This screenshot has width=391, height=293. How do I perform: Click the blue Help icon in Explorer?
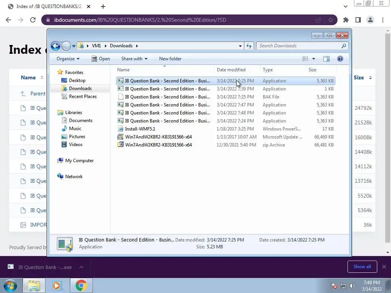click(340, 59)
